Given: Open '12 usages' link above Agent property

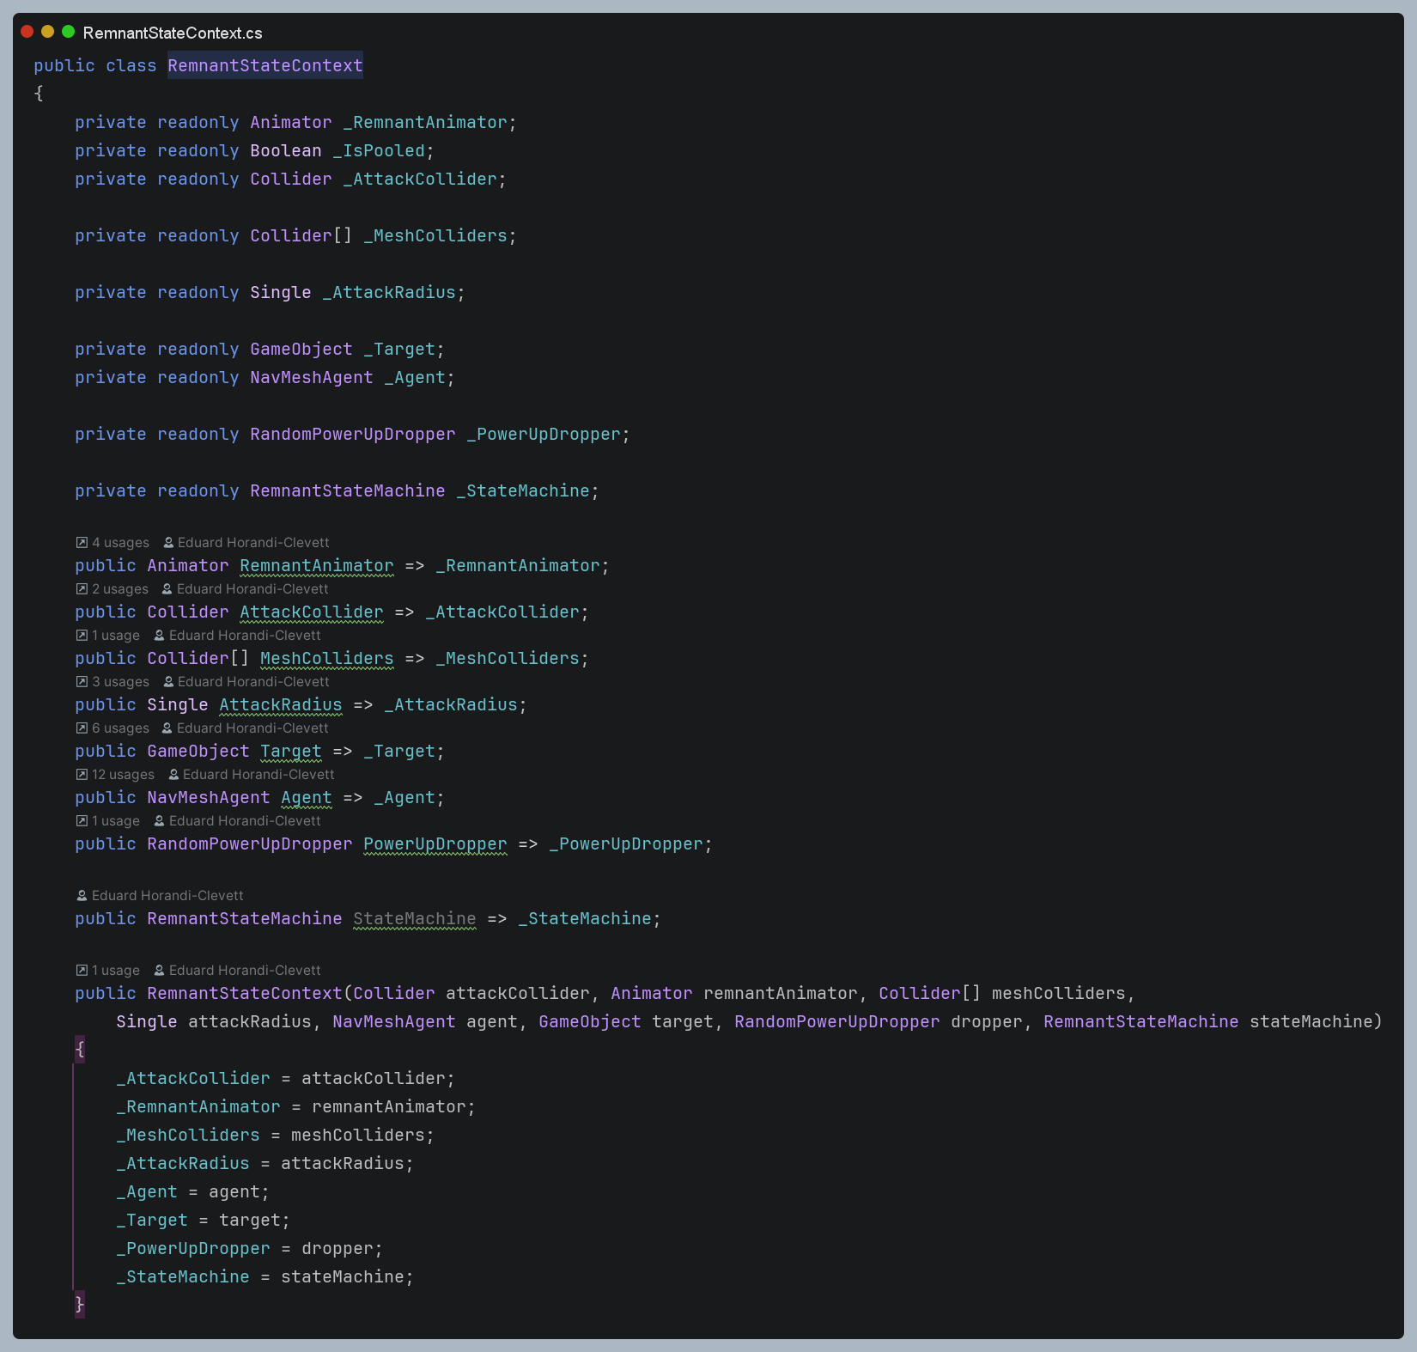Looking at the screenshot, I should click(123, 775).
